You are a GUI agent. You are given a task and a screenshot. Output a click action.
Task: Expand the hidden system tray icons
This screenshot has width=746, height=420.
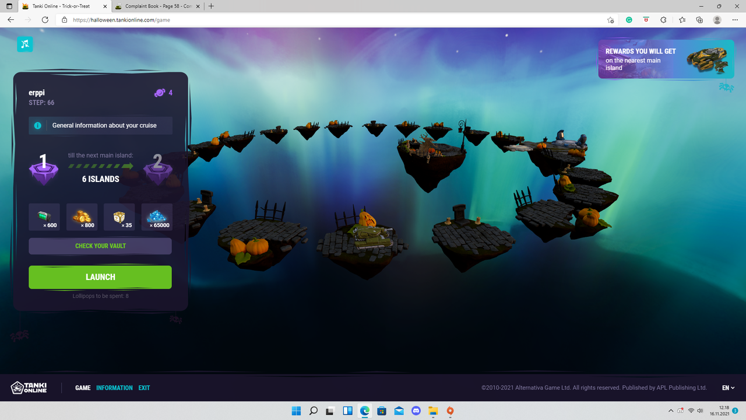670,411
